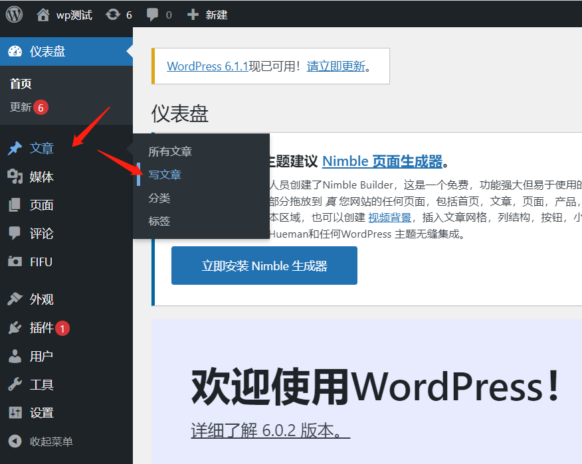Viewport: 582px width, 464px height.
Task: Open the Nimble 页面生成器 link
Action: 382,161
